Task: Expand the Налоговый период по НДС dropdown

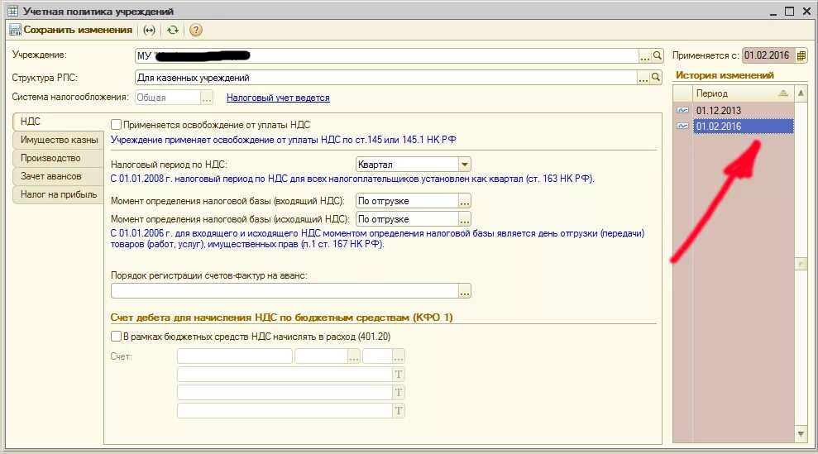Action: [x=464, y=165]
